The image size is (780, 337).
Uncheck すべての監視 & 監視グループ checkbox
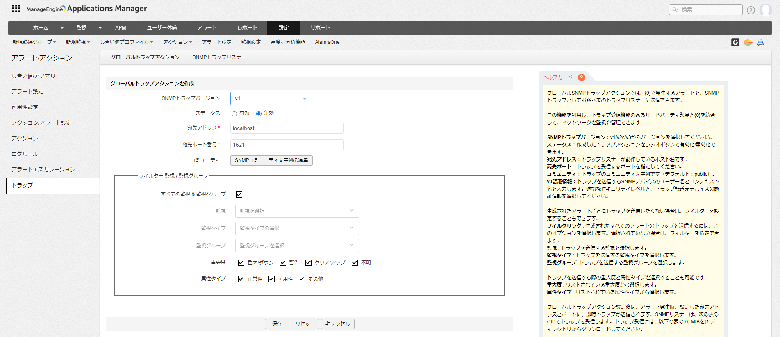click(x=239, y=194)
